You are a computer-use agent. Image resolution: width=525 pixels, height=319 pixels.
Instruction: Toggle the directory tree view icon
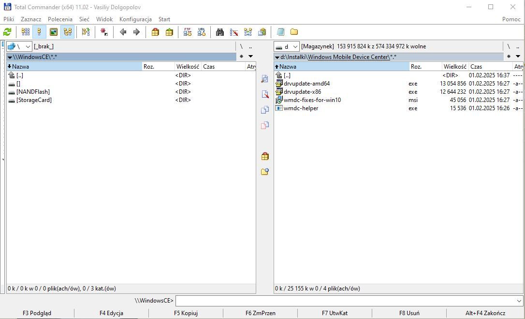pyautogui.click(x=68, y=32)
